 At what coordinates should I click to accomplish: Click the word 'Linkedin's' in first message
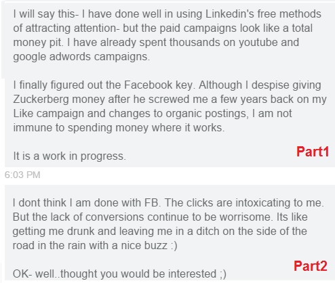coord(230,14)
